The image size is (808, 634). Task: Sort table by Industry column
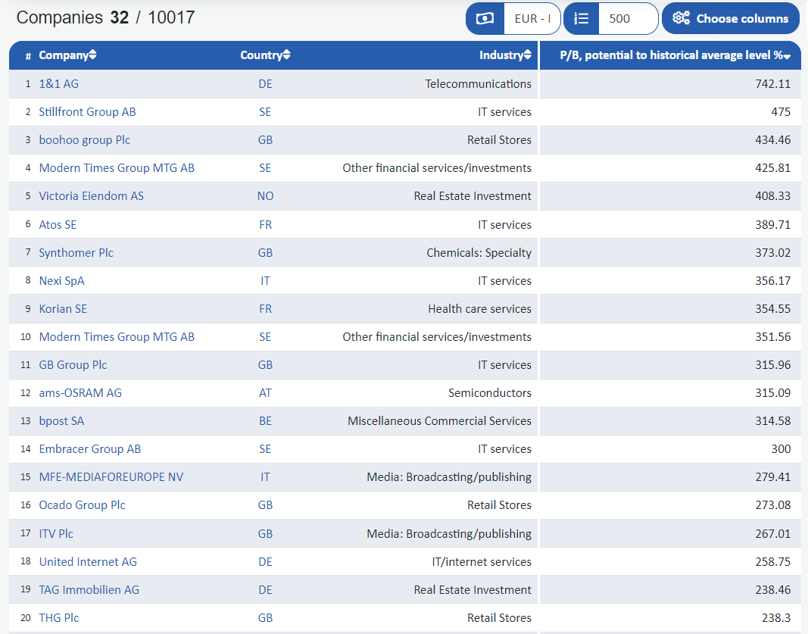[x=505, y=55]
